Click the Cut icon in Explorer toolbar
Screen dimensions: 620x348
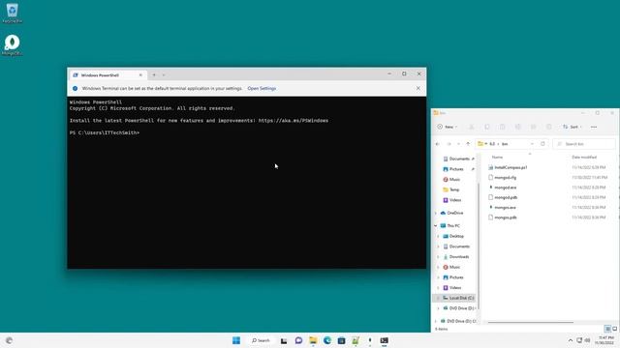(472, 127)
